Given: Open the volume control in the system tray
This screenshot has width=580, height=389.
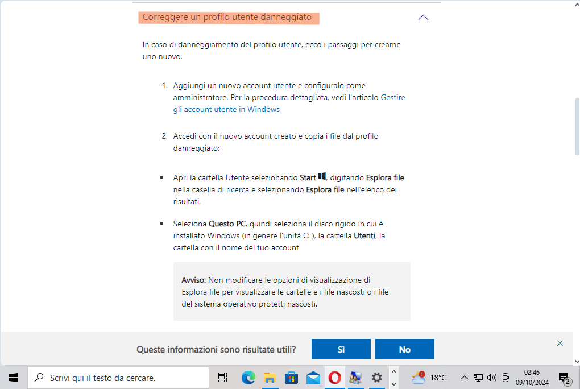Looking at the screenshot, I should pyautogui.click(x=491, y=377).
